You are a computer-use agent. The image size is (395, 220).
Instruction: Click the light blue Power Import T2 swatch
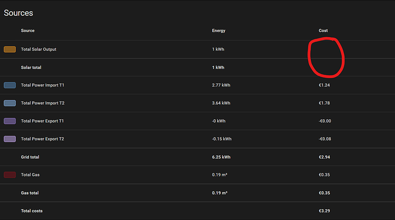coord(10,103)
